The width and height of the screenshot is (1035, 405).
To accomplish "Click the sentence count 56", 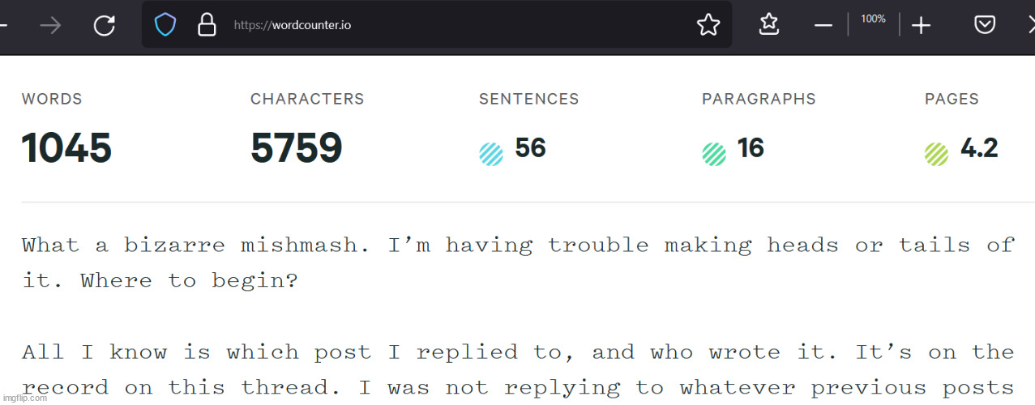I will click(530, 148).
